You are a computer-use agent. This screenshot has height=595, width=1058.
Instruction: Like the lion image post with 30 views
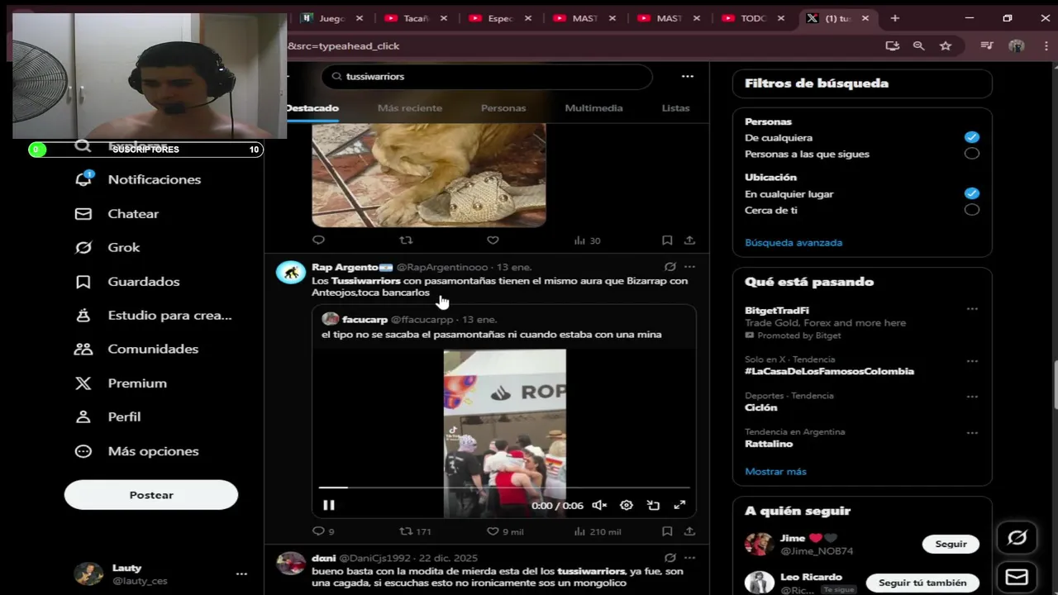pyautogui.click(x=493, y=240)
